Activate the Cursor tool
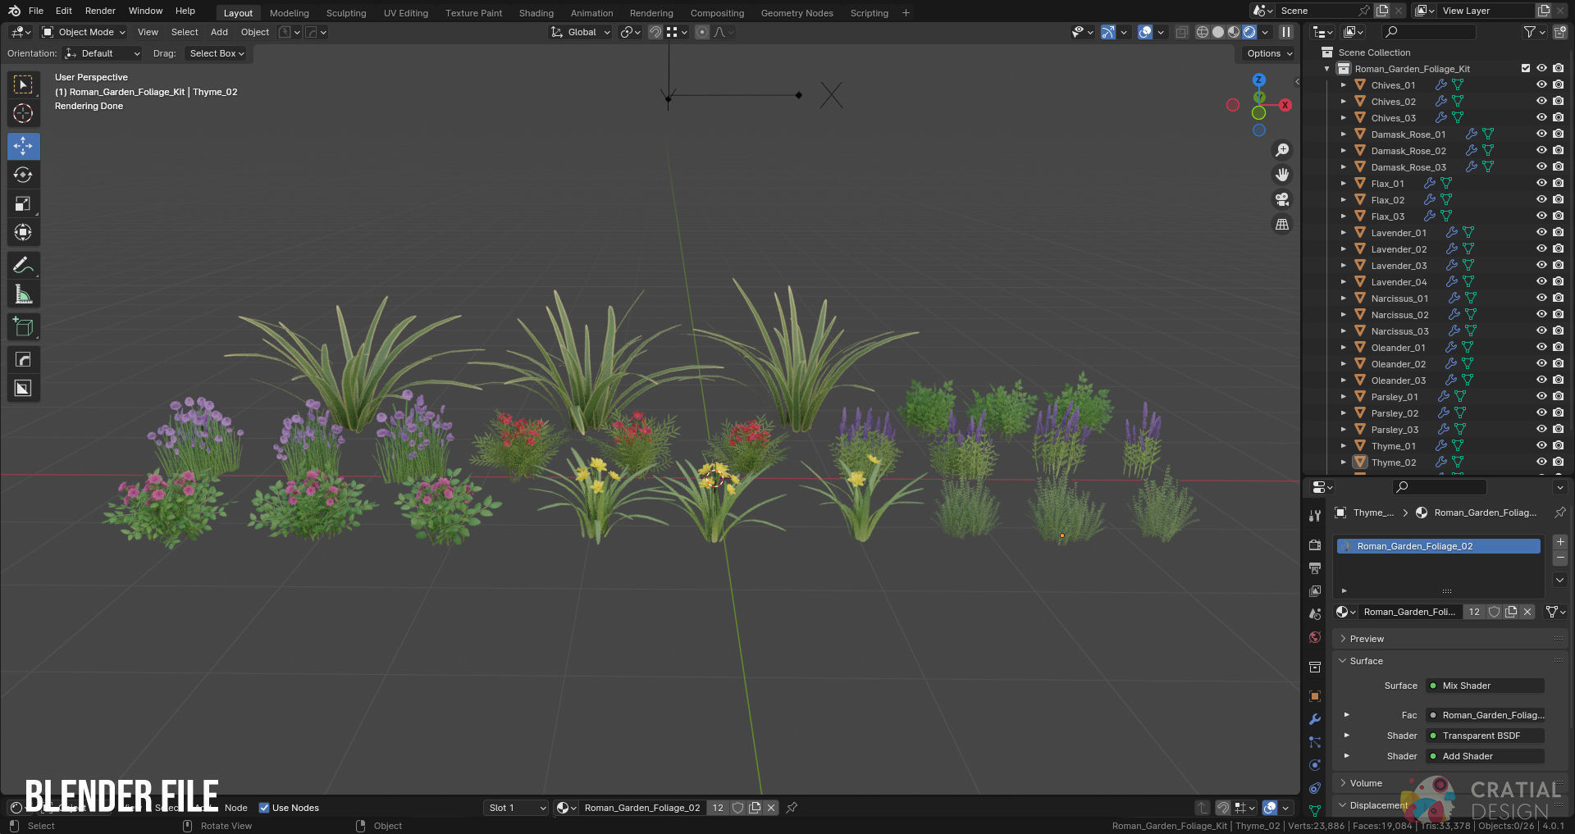The image size is (1575, 834). pos(23,113)
